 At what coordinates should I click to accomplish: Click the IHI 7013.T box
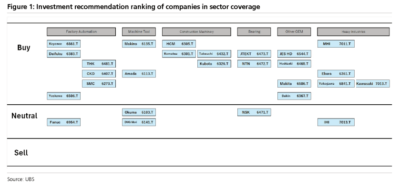point(336,122)
